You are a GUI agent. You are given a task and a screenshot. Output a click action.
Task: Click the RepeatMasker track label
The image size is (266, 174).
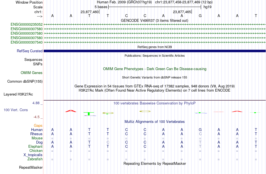[x=31, y=168]
